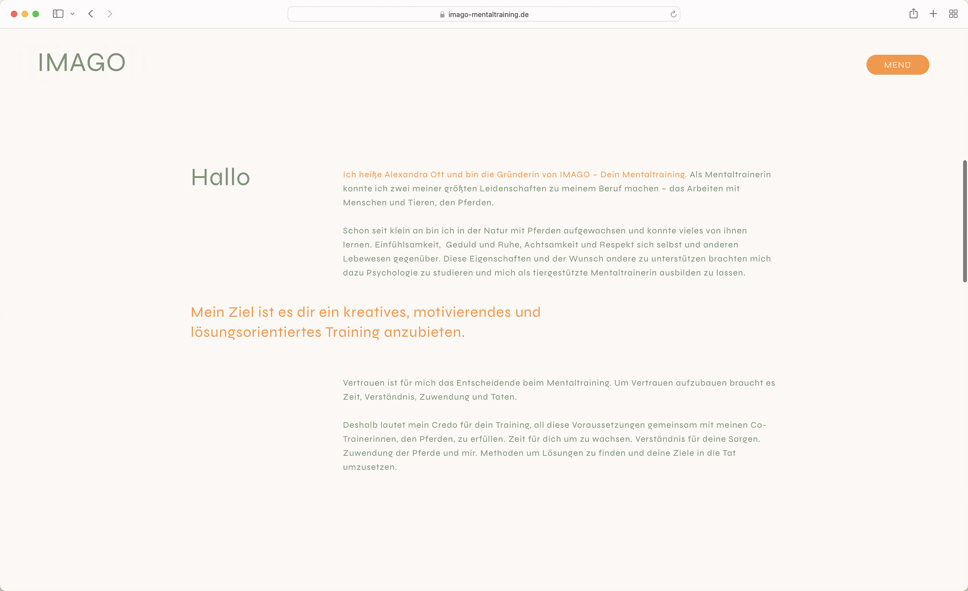Click the orange sentence 'Ich heiße Alexandra Ott'

click(514, 174)
